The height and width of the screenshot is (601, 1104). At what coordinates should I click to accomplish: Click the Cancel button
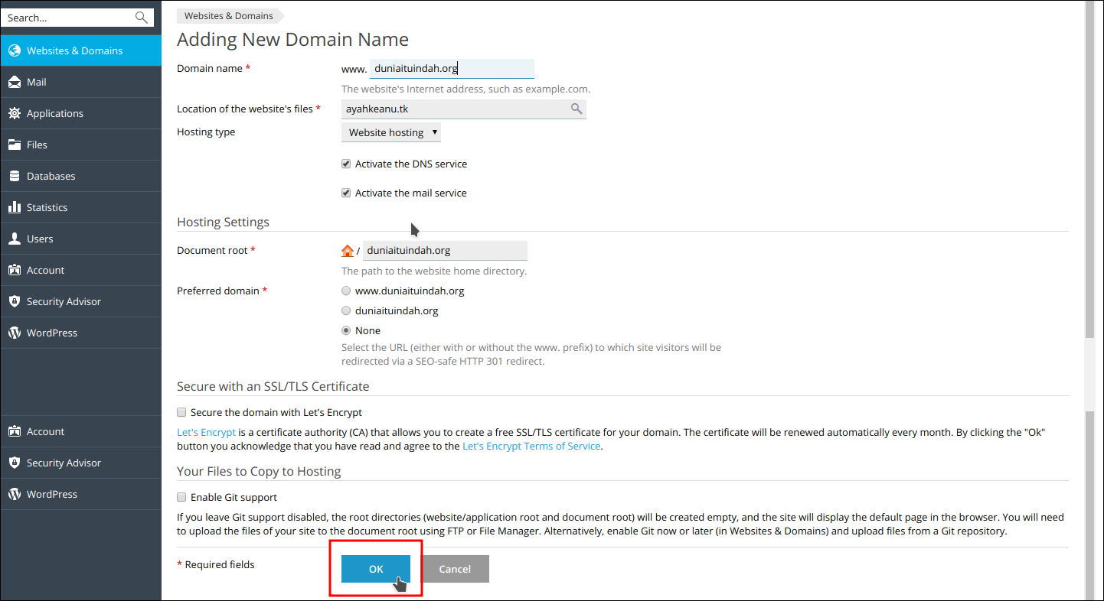coord(455,569)
